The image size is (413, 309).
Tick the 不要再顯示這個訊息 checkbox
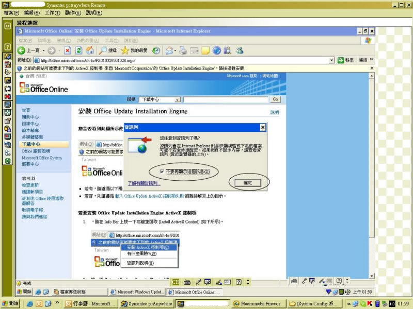(x=162, y=171)
